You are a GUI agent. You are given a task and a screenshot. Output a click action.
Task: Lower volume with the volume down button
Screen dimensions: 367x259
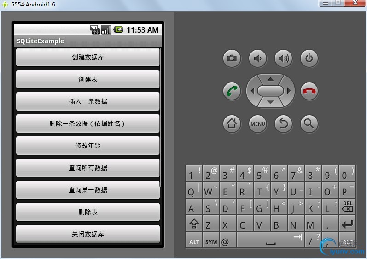(x=257, y=58)
